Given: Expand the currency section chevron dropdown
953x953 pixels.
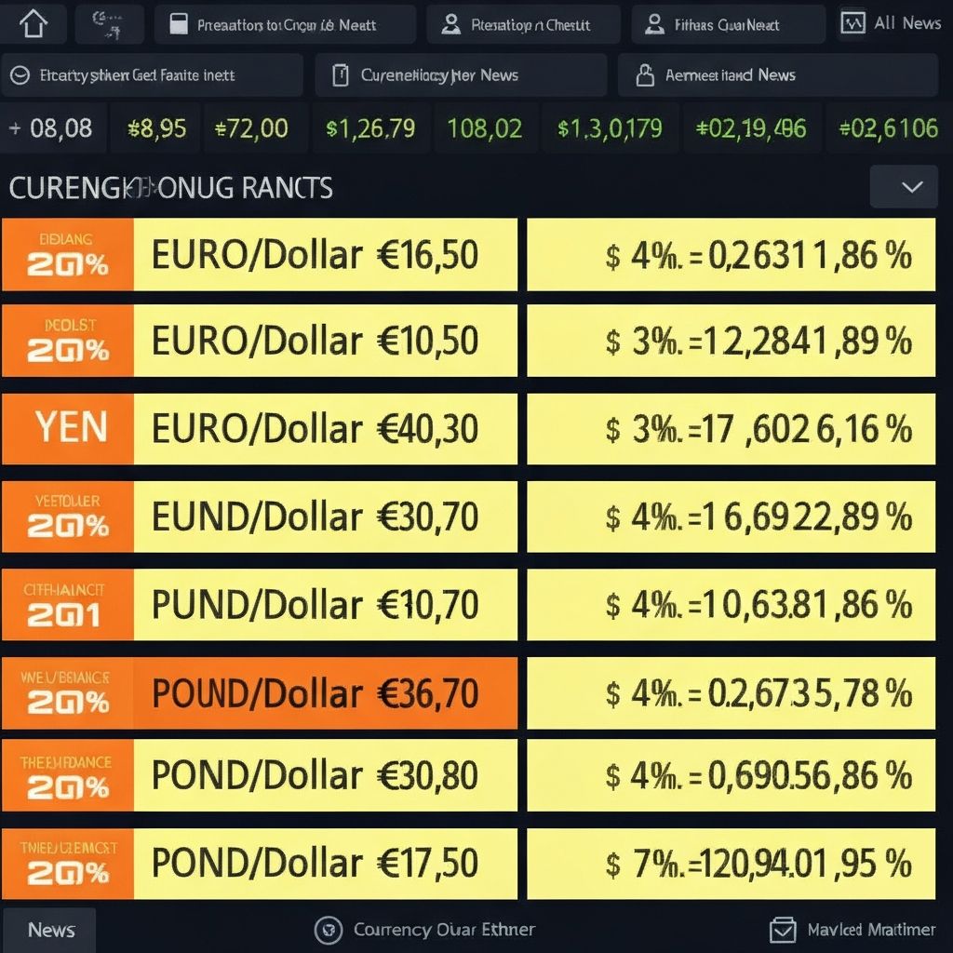Looking at the screenshot, I should pyautogui.click(x=904, y=186).
